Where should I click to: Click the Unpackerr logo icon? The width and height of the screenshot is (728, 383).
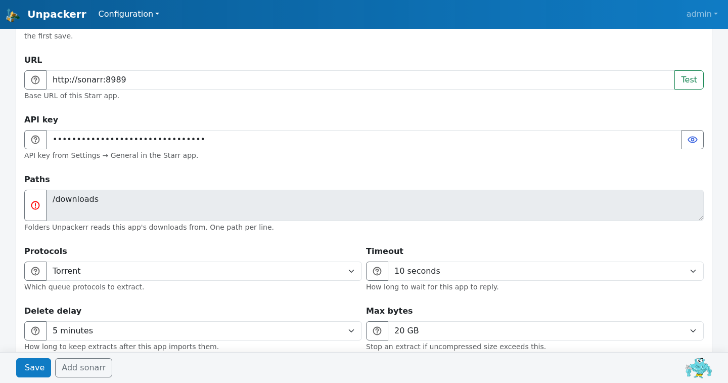pos(13,15)
